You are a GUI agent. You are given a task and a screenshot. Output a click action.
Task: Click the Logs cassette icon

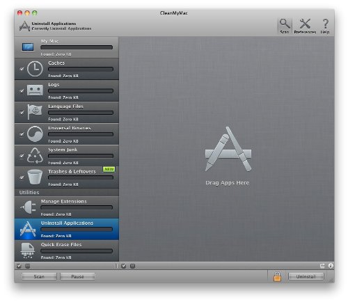tap(35, 90)
